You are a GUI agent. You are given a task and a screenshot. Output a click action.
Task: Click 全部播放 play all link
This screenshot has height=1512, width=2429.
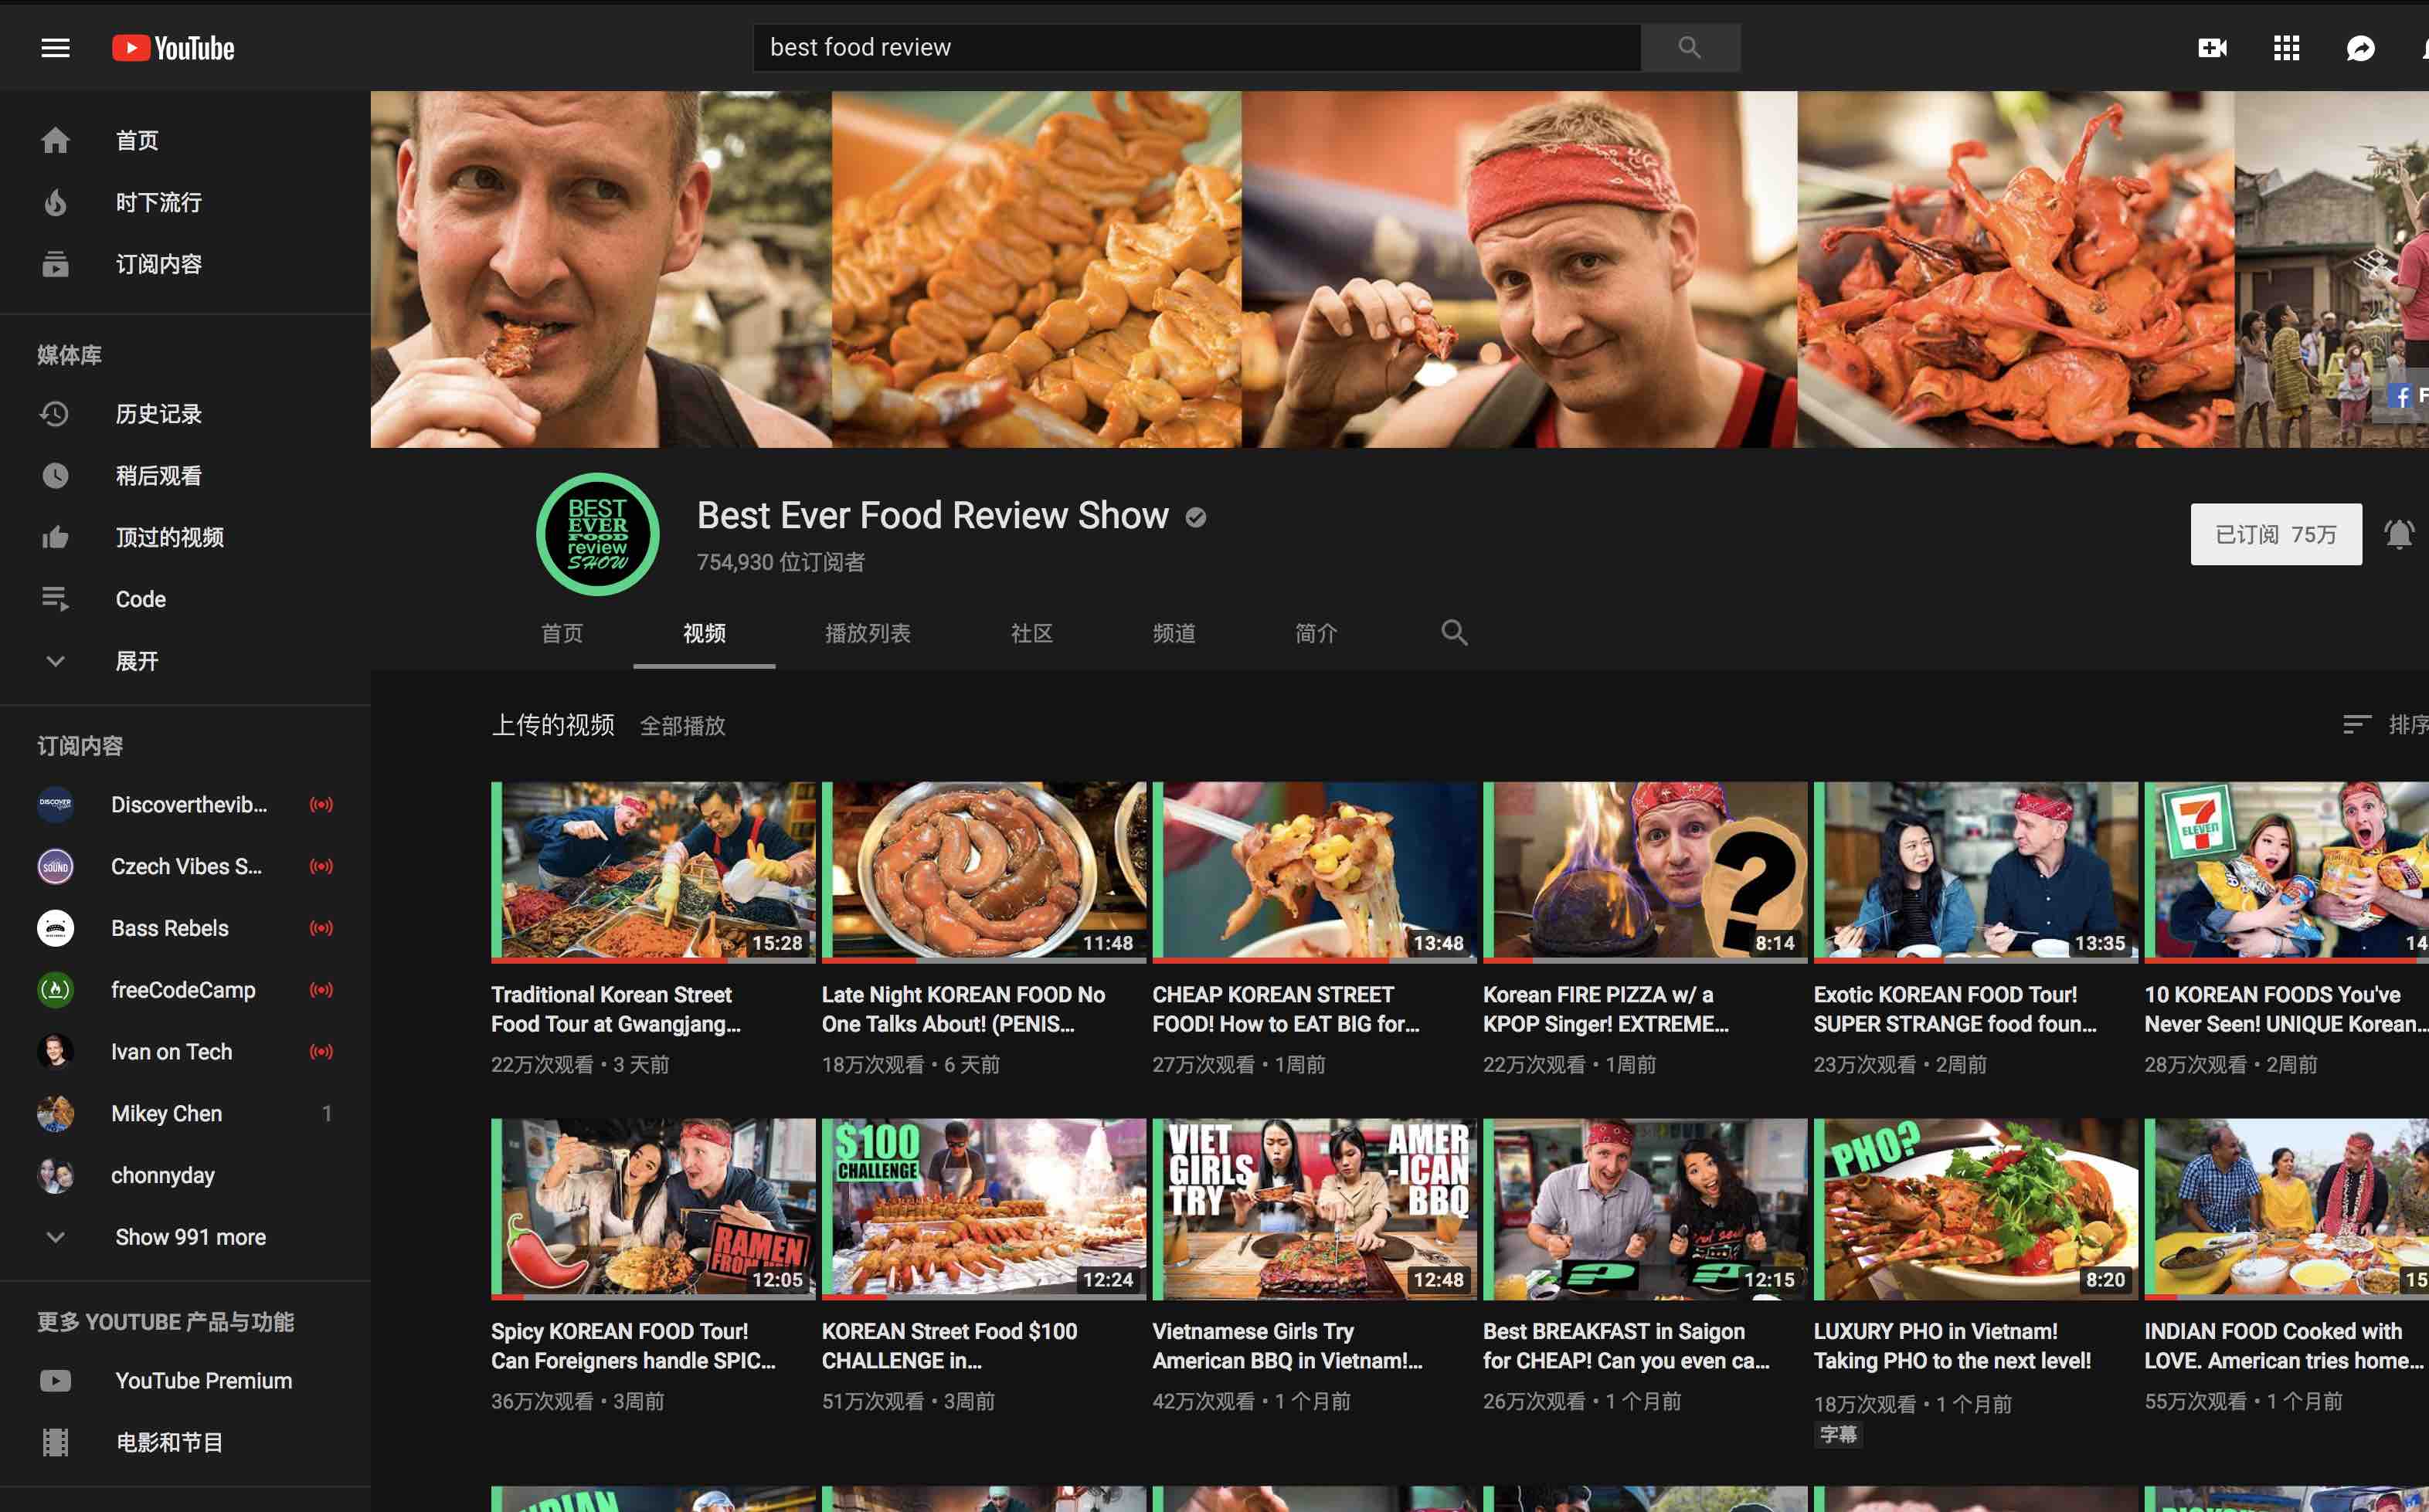682,726
